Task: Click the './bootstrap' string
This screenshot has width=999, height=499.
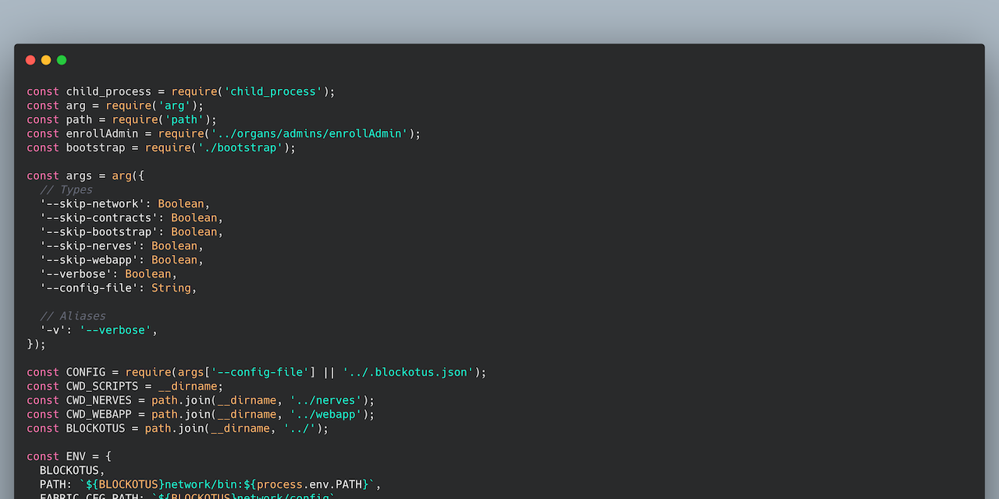Action: pos(240,147)
